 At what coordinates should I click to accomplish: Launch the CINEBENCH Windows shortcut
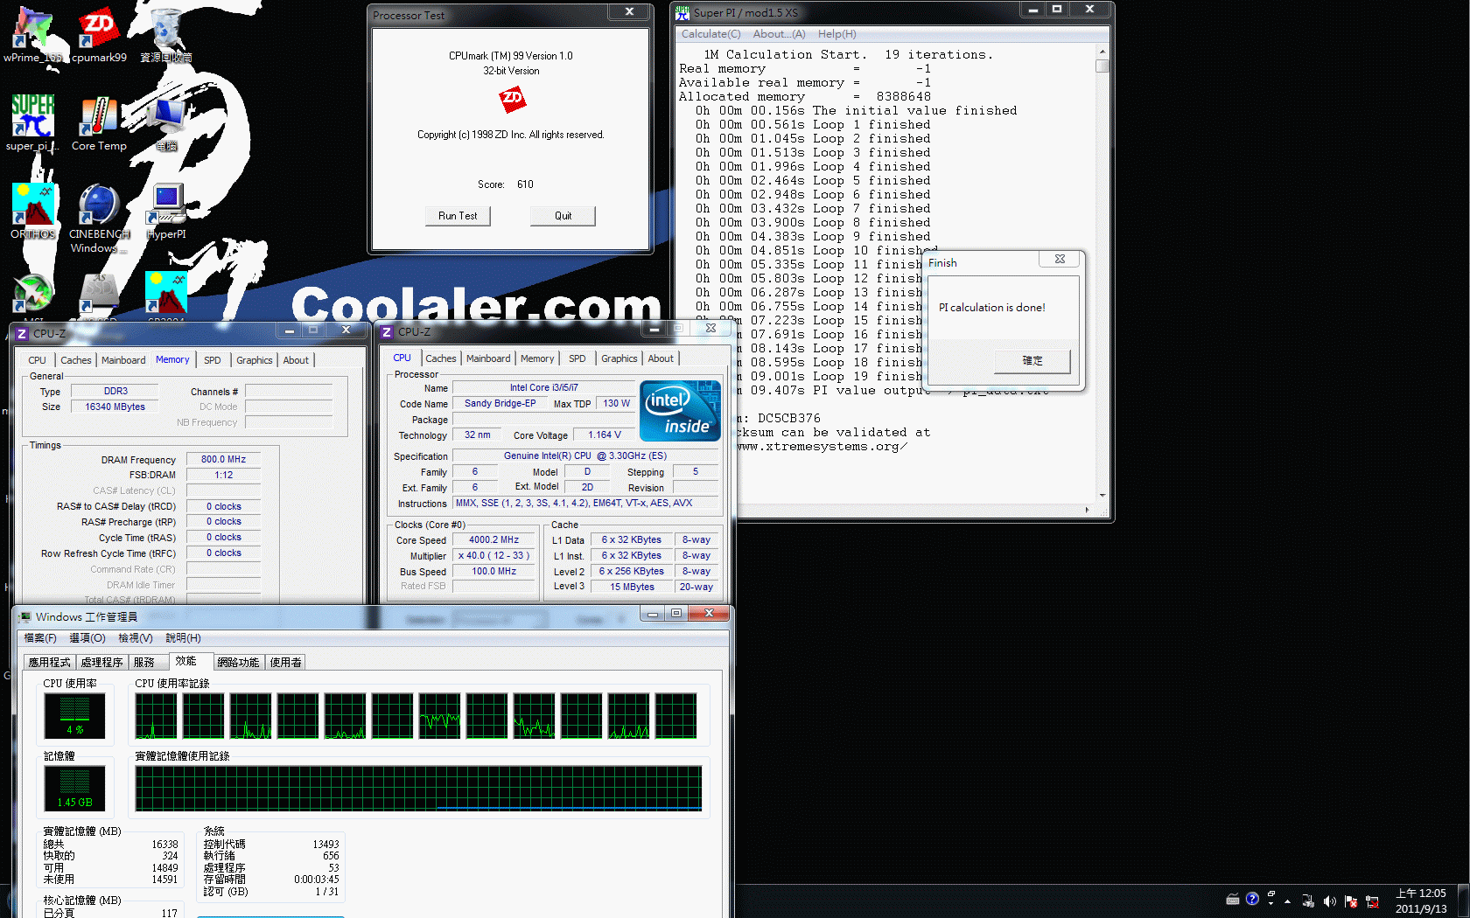(99, 219)
